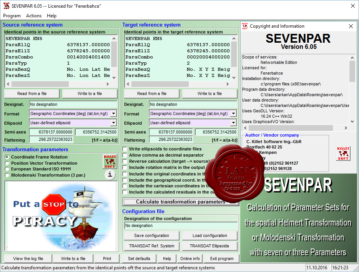359x272 pixels.
Task: Click target list horizontal scroll left arrow
Action: pyautogui.click(x=128, y=84)
